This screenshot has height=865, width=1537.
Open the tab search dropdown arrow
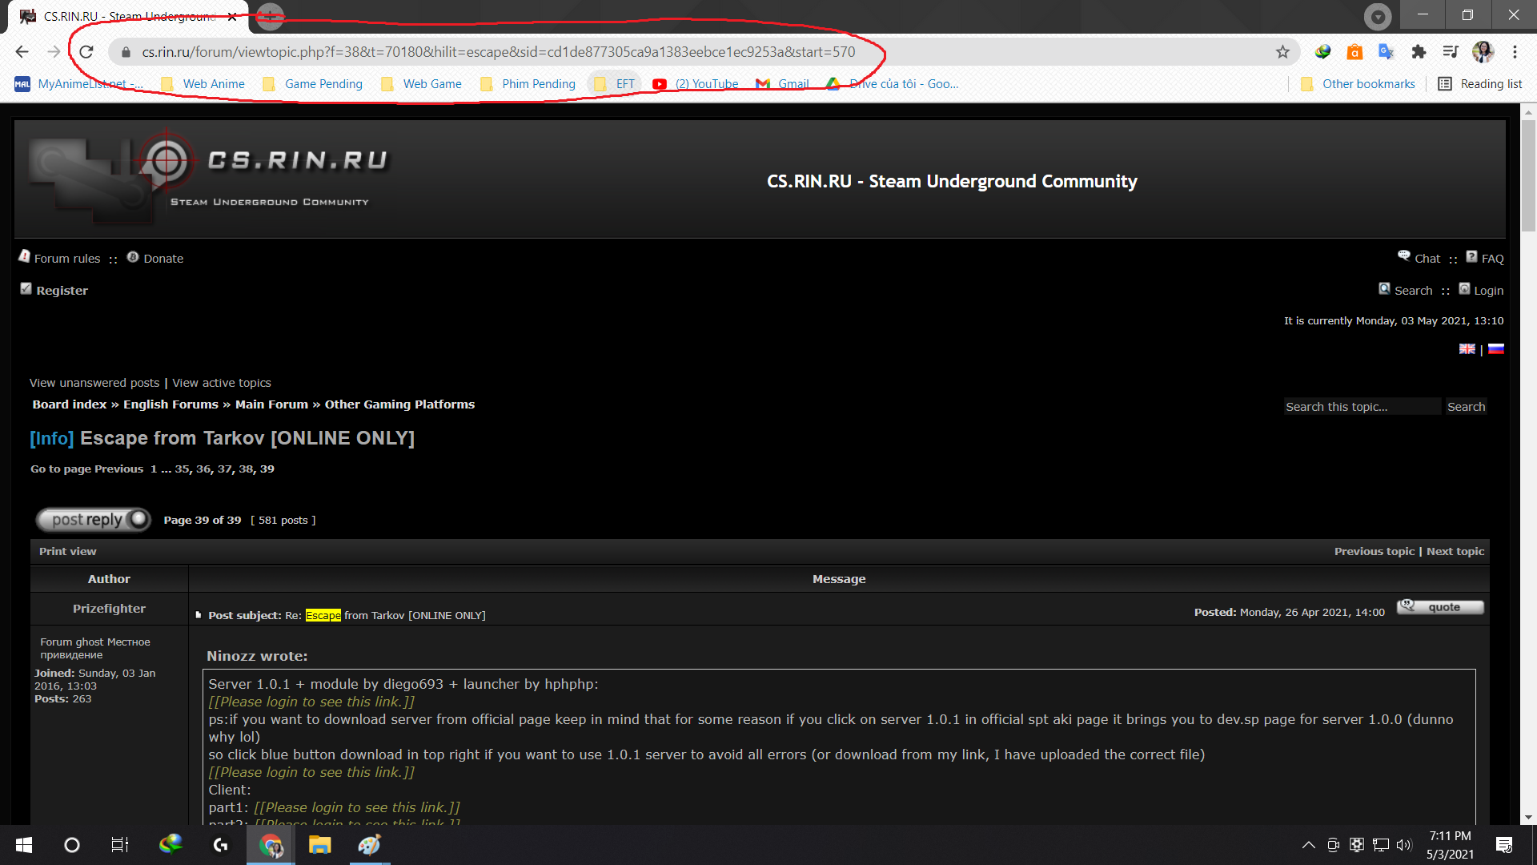click(1378, 16)
